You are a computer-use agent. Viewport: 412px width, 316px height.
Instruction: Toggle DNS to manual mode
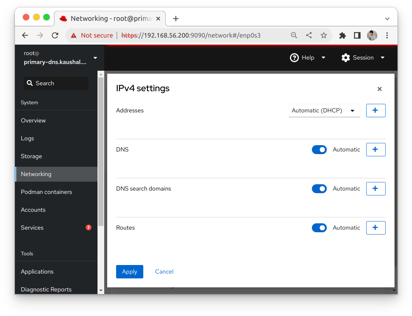pyautogui.click(x=319, y=149)
